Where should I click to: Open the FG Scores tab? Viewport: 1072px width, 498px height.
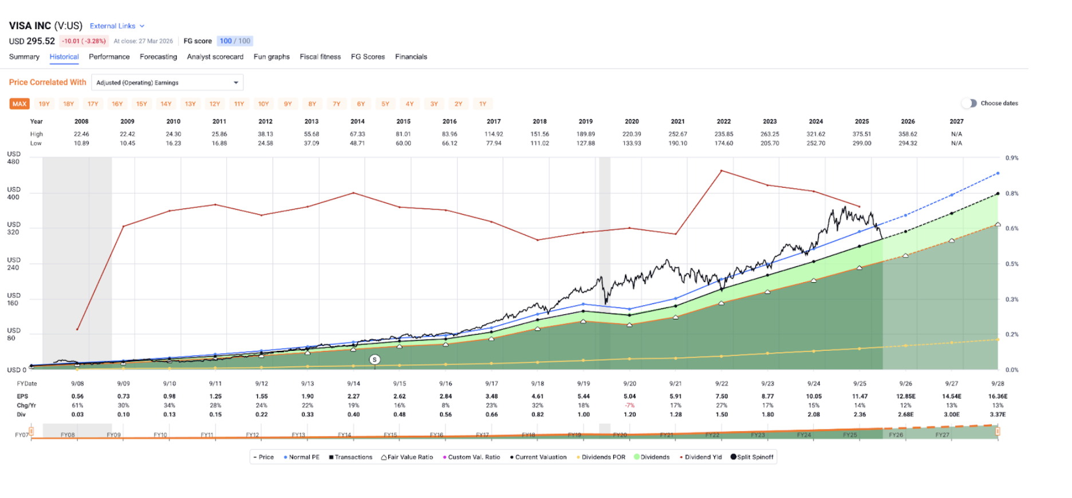tap(368, 57)
